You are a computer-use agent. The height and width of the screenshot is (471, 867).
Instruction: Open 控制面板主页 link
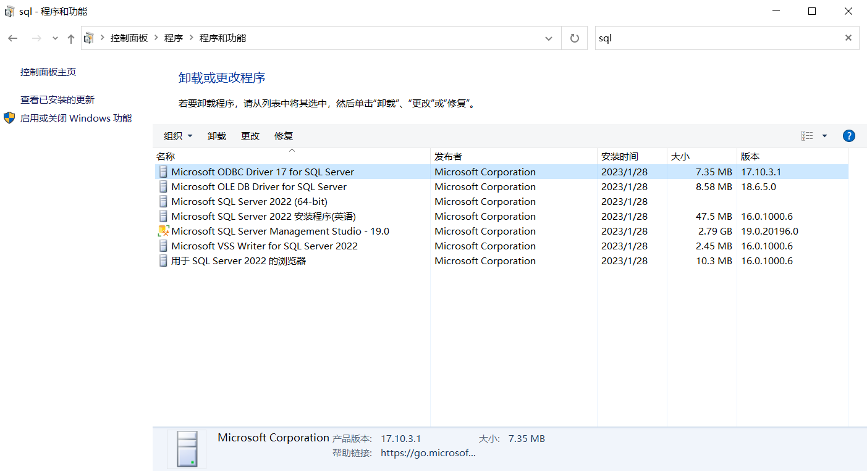point(48,72)
